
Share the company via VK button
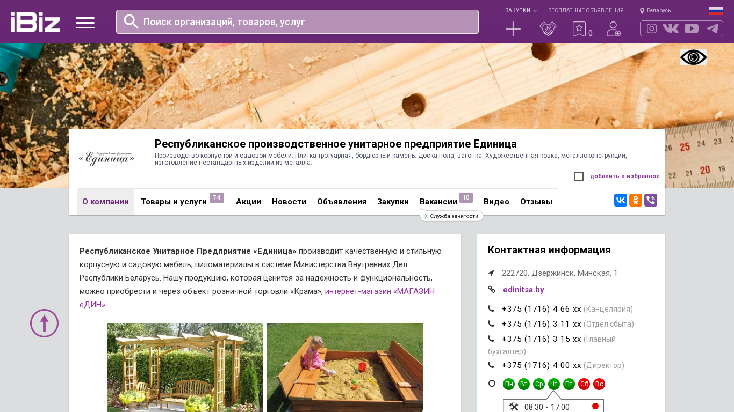click(x=621, y=200)
